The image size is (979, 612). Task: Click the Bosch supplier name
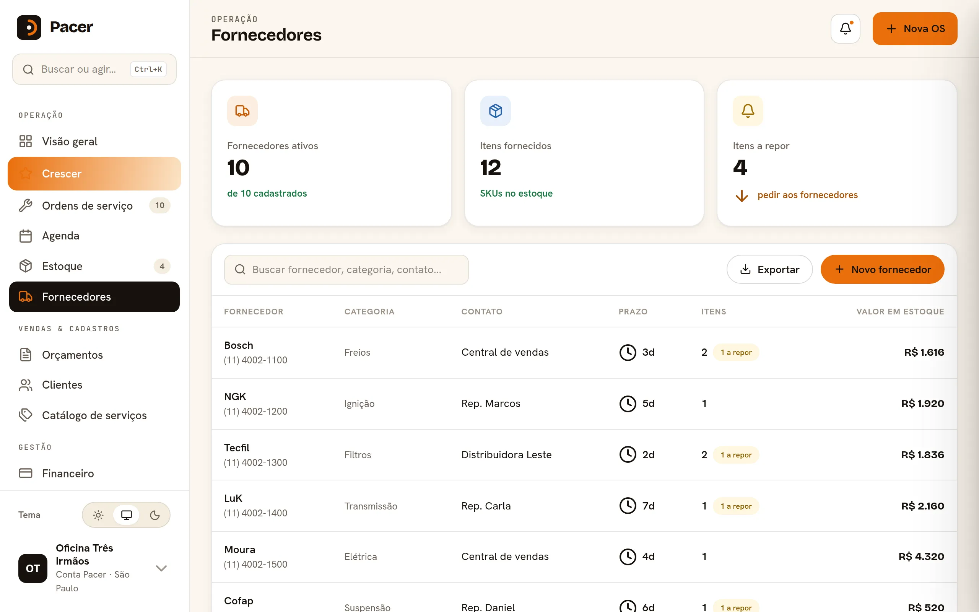coord(239,345)
